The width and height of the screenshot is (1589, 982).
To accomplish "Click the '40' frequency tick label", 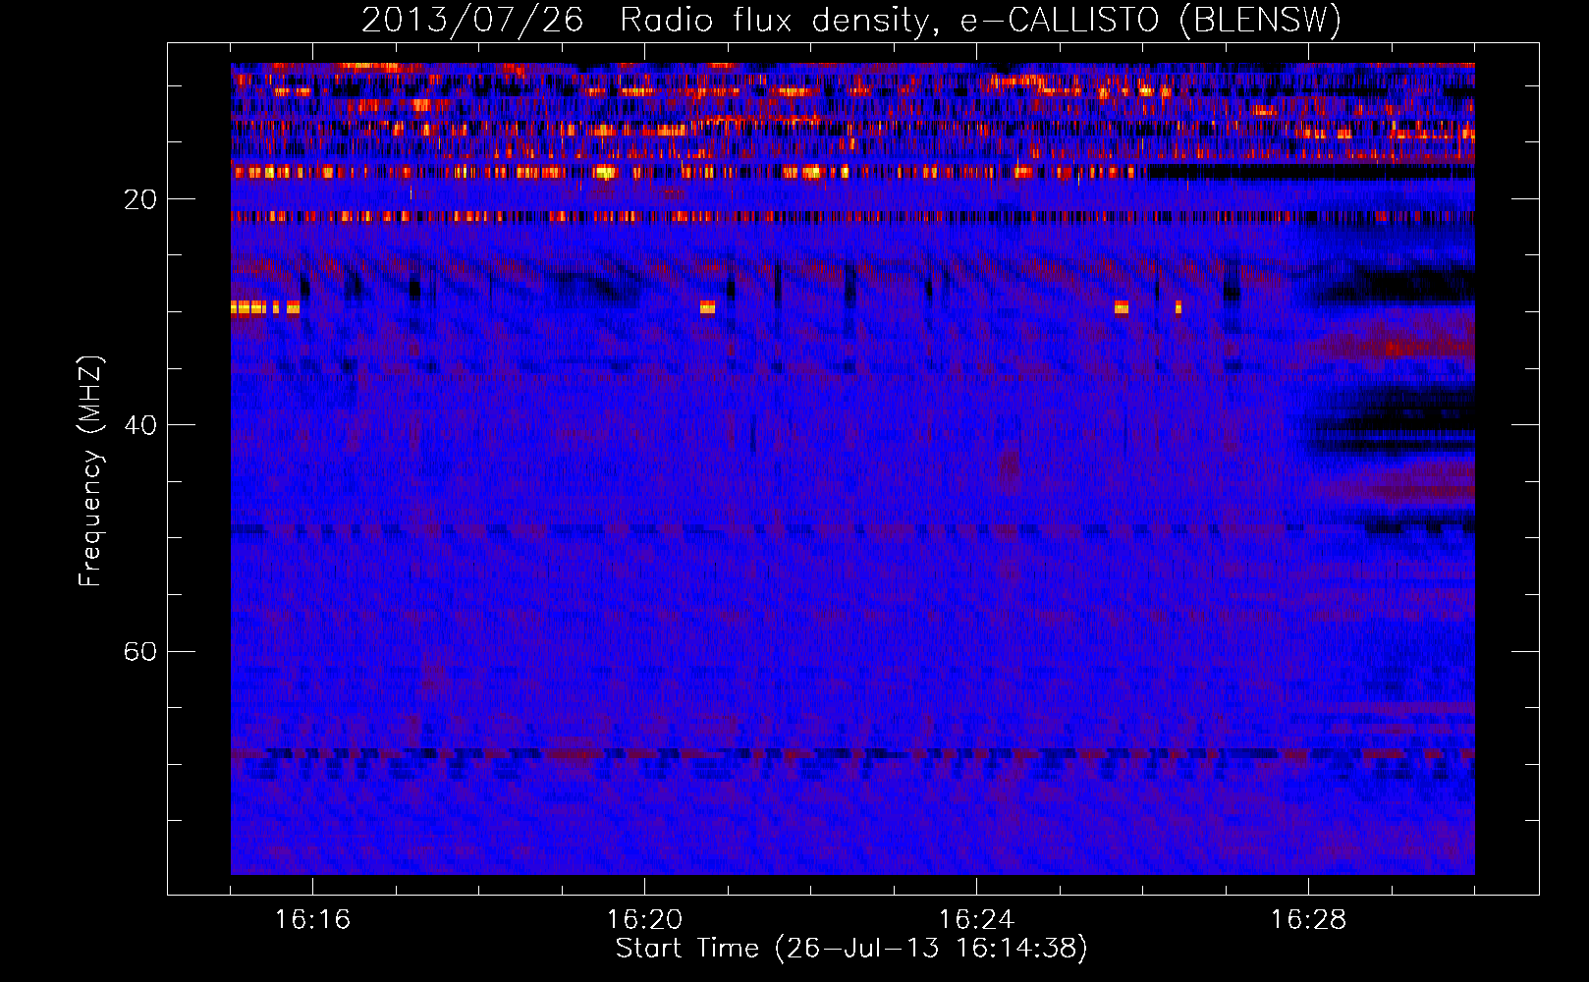I will tap(139, 425).
